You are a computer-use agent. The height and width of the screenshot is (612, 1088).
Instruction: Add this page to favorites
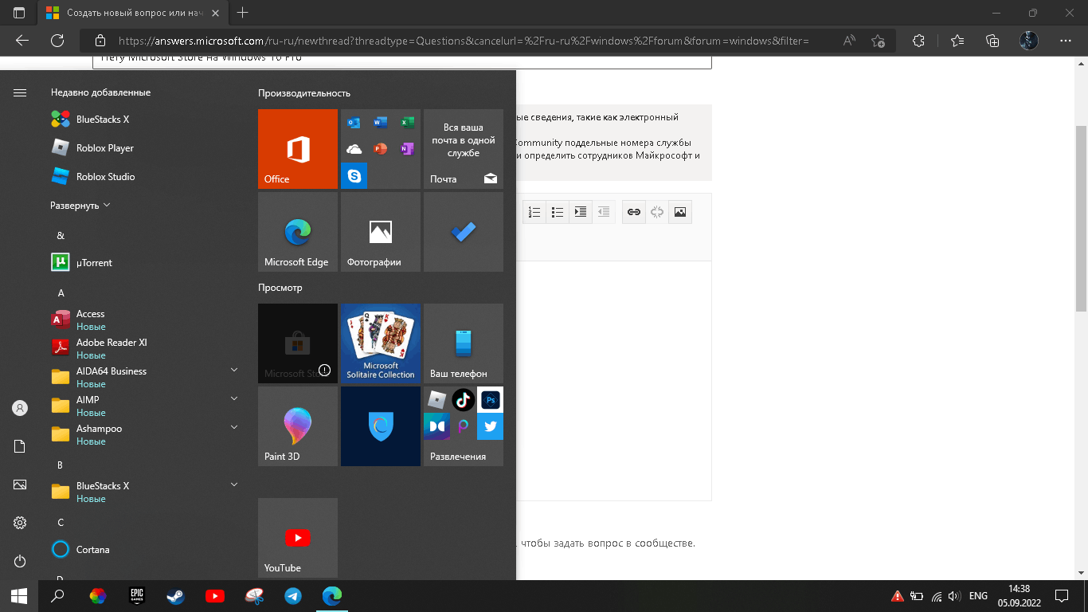pos(878,41)
